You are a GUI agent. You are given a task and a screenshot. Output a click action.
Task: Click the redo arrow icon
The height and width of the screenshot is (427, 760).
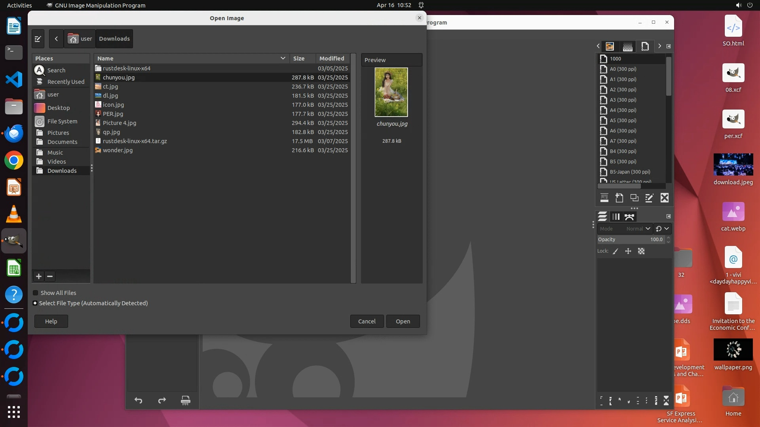point(162,401)
